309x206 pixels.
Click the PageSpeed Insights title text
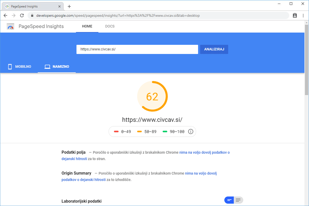tap(41, 26)
